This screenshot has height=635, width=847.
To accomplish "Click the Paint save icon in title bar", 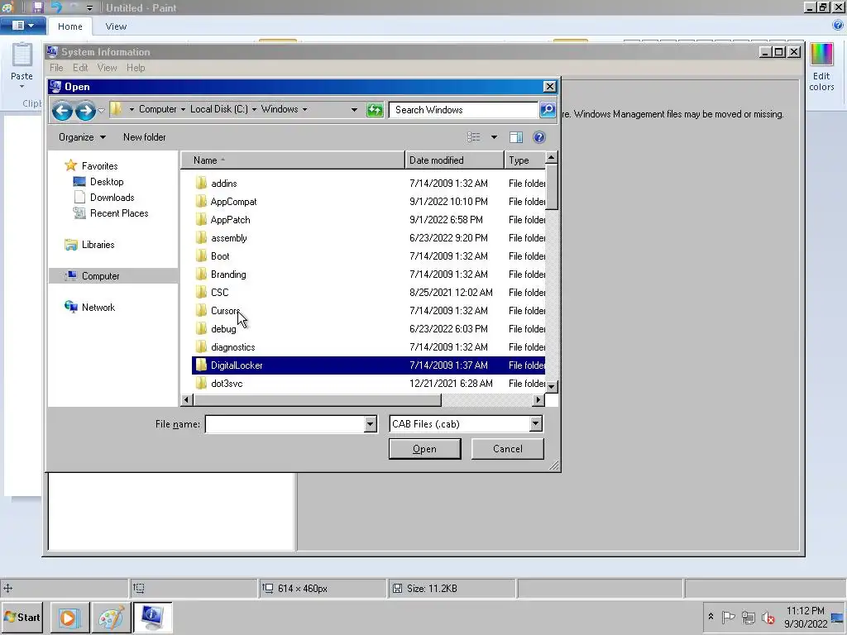I will tap(37, 7).
